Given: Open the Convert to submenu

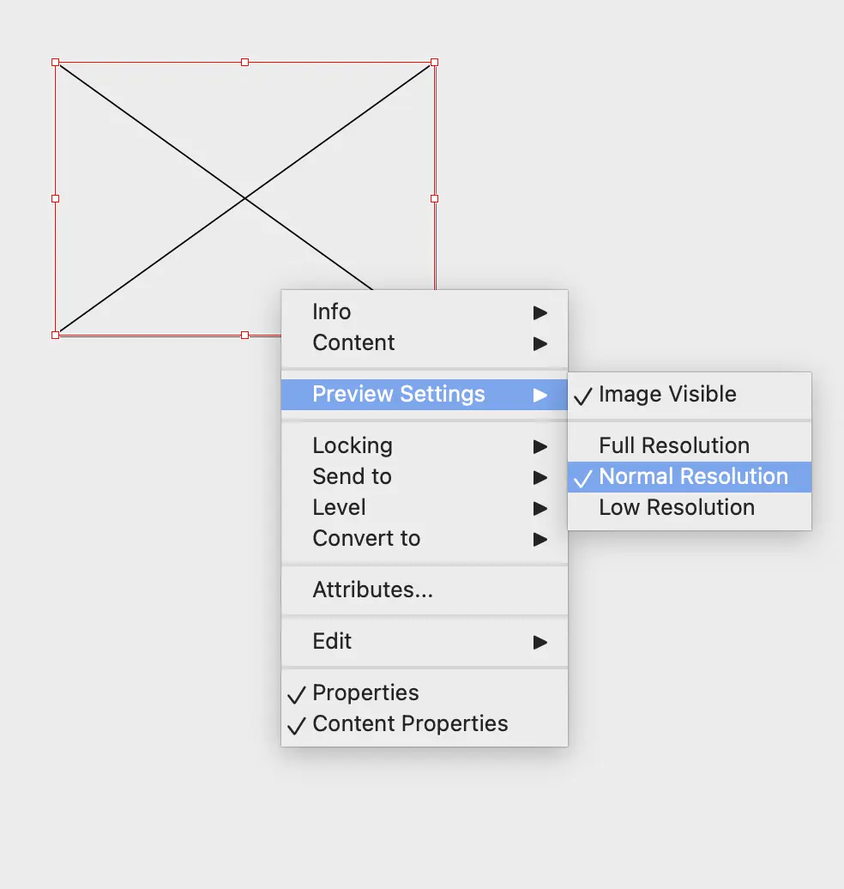Looking at the screenshot, I should click(425, 539).
